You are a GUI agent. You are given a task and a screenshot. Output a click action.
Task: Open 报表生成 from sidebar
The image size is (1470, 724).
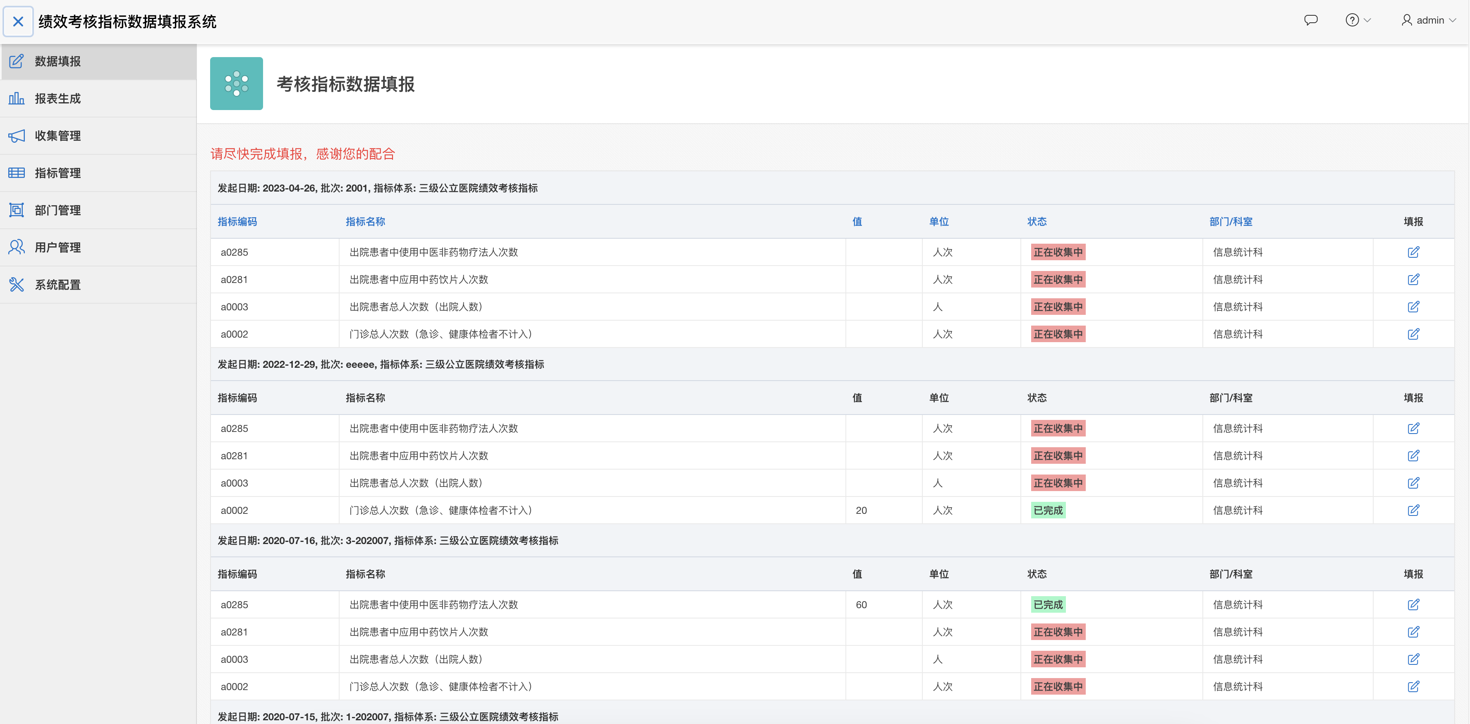click(x=57, y=99)
